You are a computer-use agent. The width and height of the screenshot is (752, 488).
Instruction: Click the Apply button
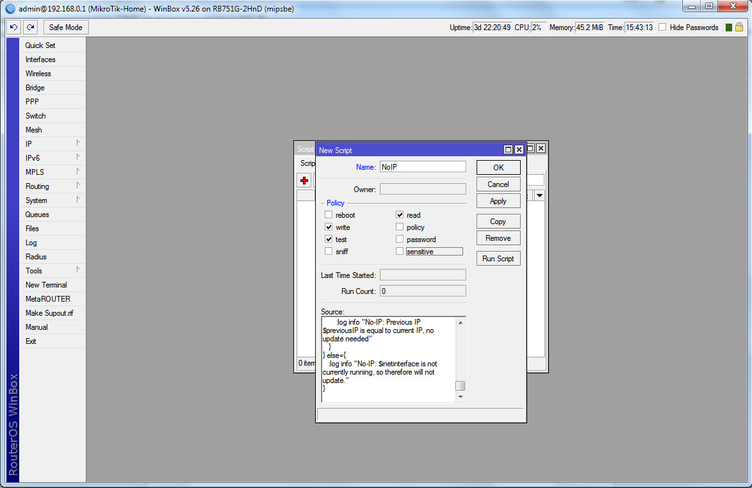[x=498, y=201]
